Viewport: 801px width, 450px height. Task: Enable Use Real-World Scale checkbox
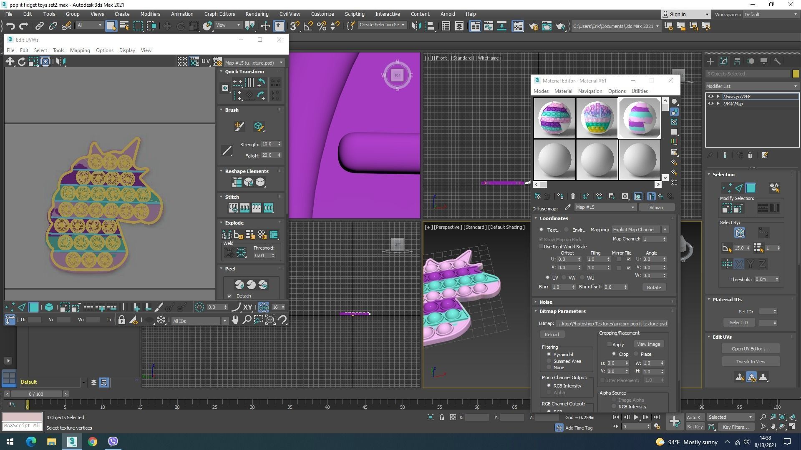(x=542, y=247)
